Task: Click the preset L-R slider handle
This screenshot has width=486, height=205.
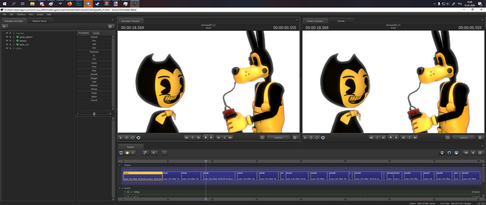Action: coord(94,114)
